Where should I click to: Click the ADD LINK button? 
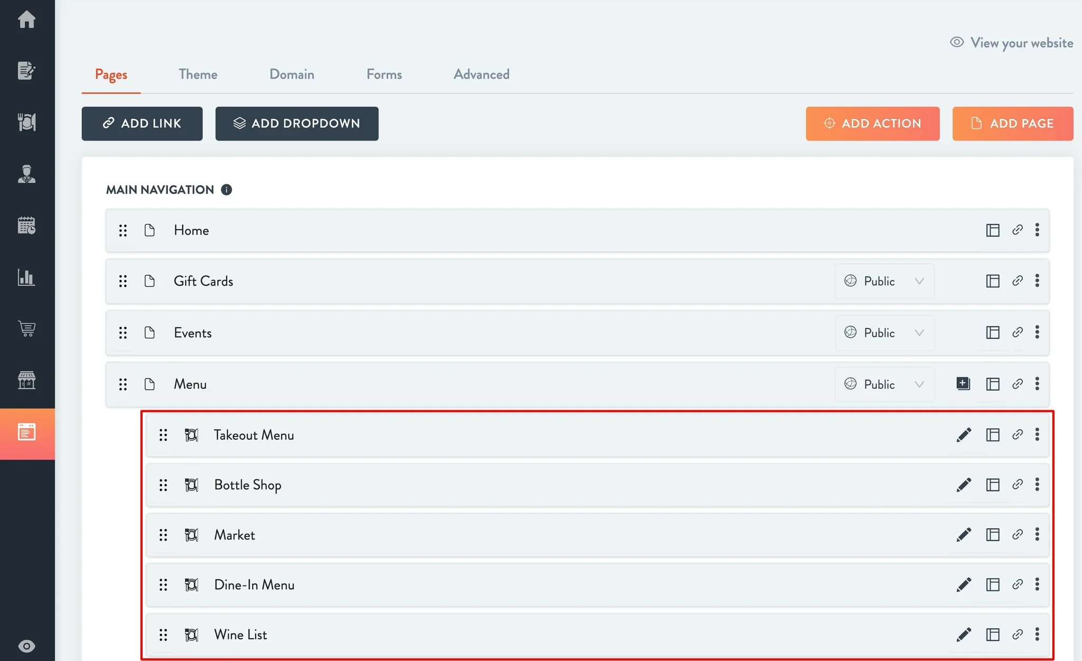(142, 124)
